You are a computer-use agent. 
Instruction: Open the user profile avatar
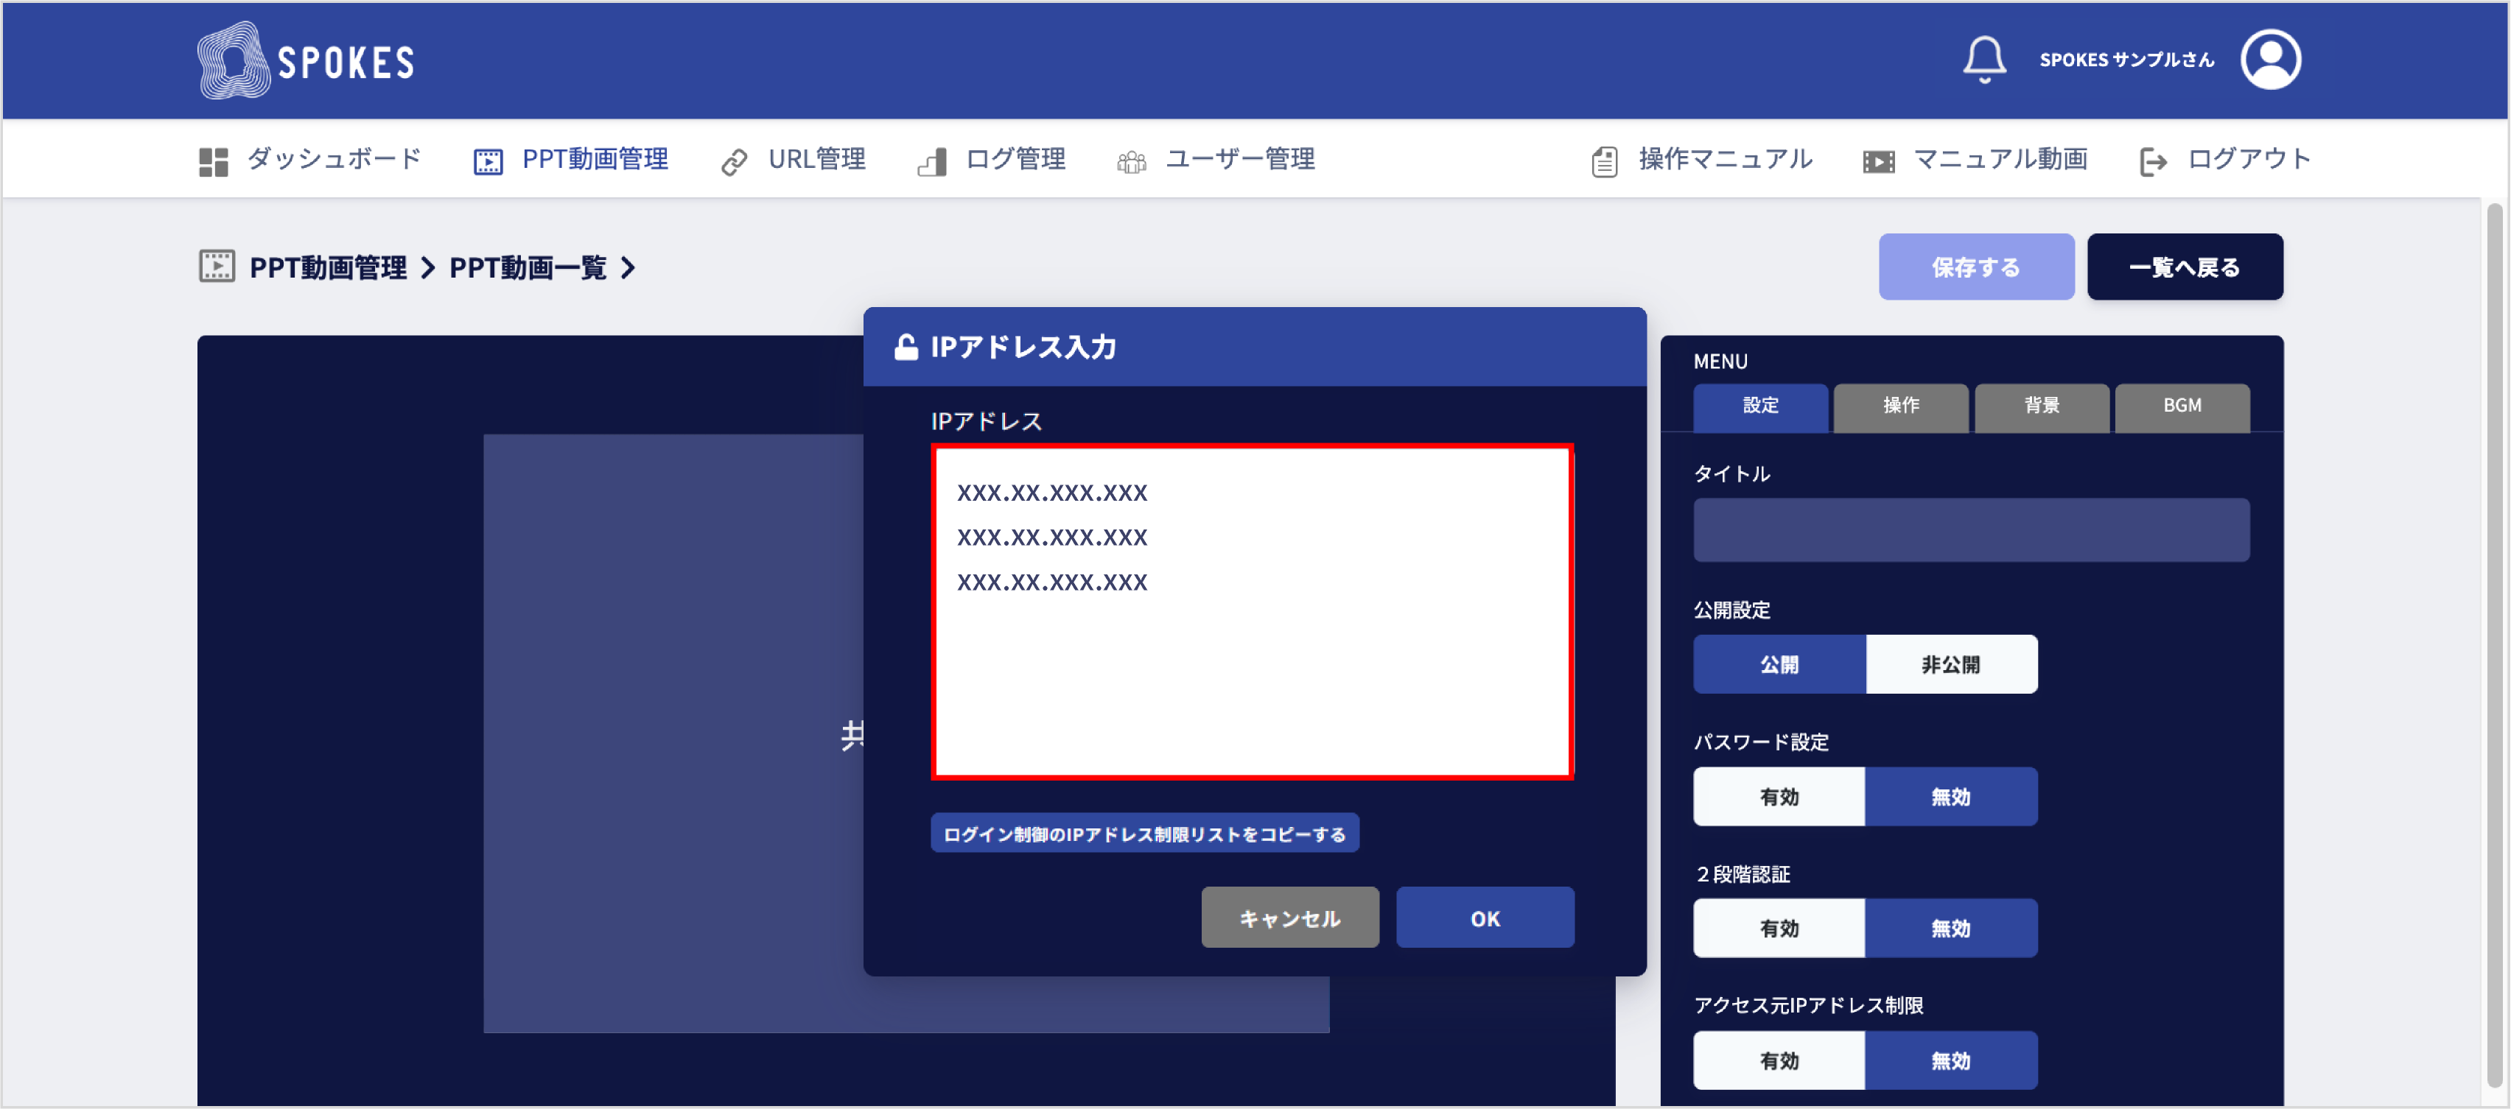pos(2270,60)
